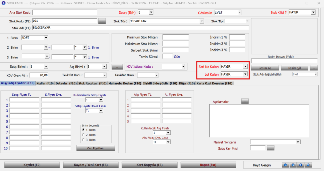The width and height of the screenshot is (324, 171).
Task: Click ellipsis button beside Açıklamalar
Action: [x=245, y=101]
